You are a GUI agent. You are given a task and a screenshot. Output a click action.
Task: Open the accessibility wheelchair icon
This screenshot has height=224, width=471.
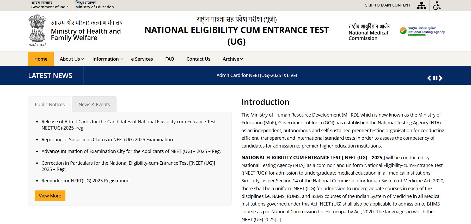[x=437, y=5]
